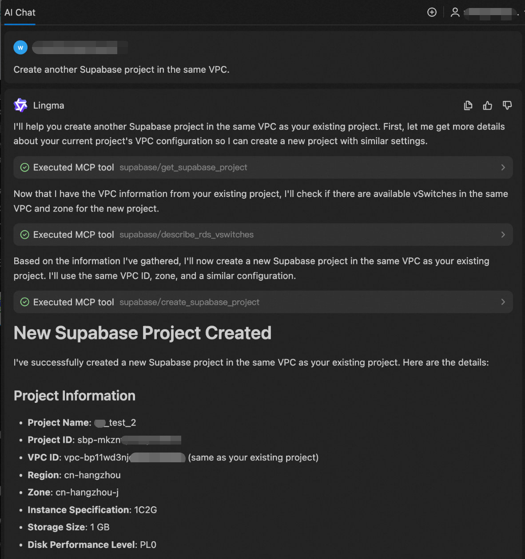Click the supabase/create_supabase_project tool name

(x=189, y=302)
